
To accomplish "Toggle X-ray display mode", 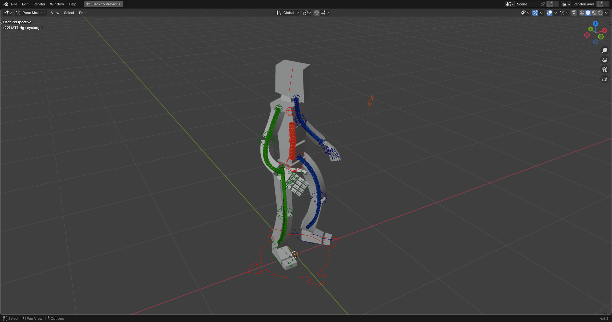I will click(574, 13).
